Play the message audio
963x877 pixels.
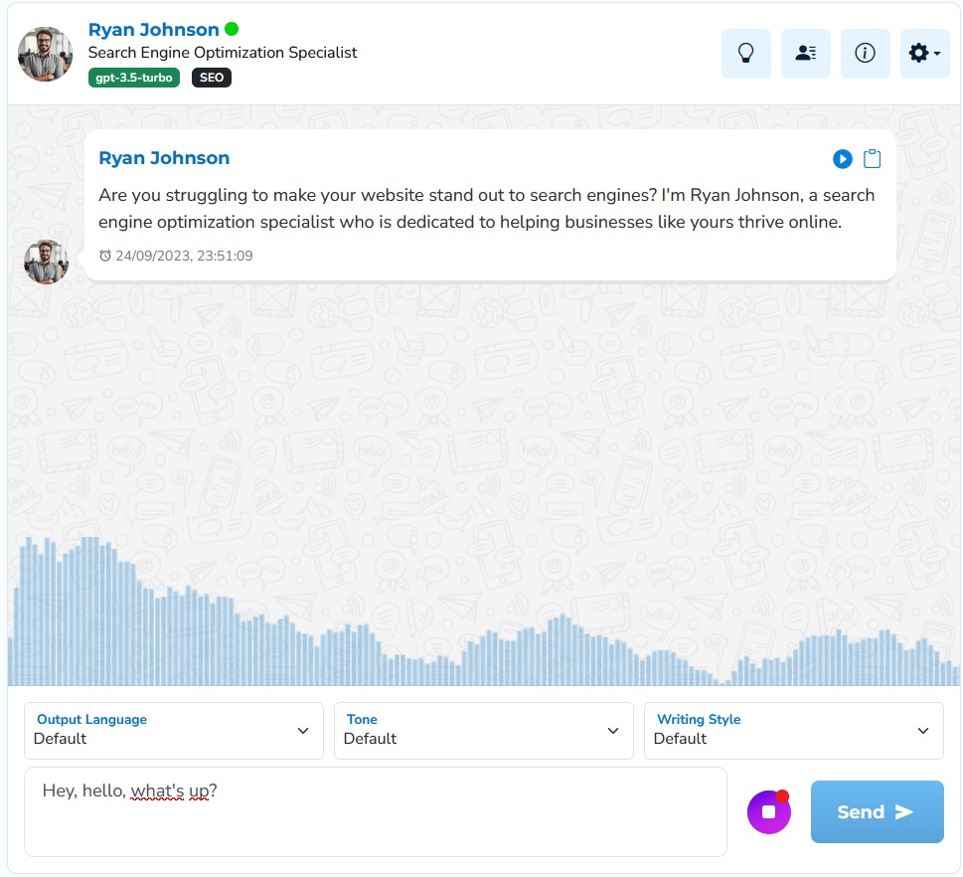coord(842,159)
